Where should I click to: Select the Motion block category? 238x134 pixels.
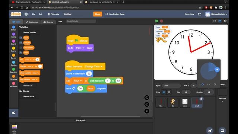[x=13, y=28]
